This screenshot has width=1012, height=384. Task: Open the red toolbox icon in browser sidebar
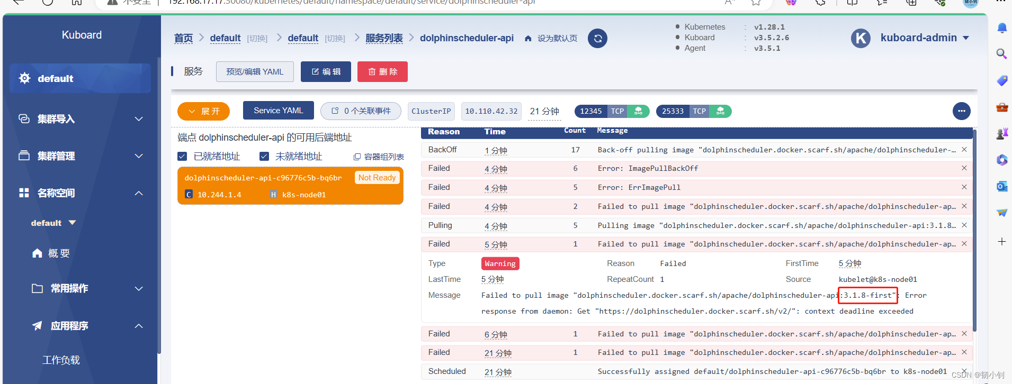1002,107
